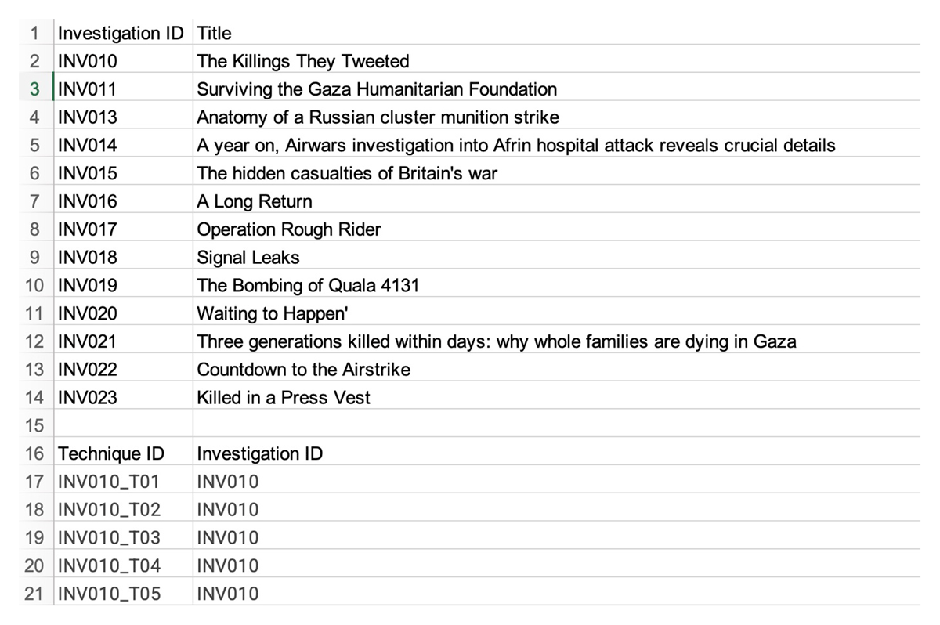Click 'Anatomy of a Russian cluster munition strike'
940x625 pixels.
point(557,117)
